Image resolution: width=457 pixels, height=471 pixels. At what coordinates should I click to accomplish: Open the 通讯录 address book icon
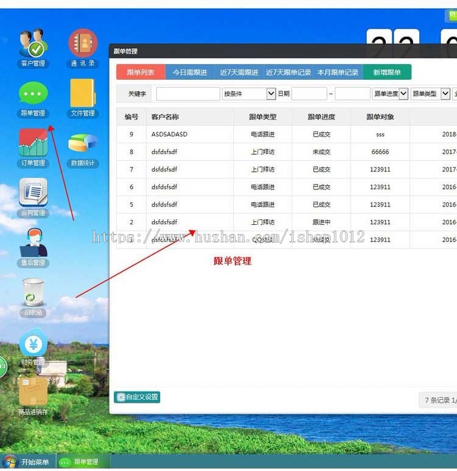click(x=83, y=47)
